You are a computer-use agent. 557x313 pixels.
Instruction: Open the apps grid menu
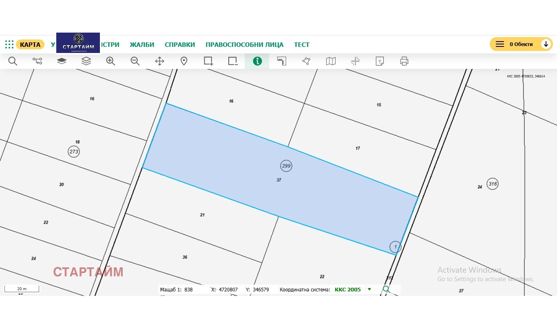coord(9,44)
